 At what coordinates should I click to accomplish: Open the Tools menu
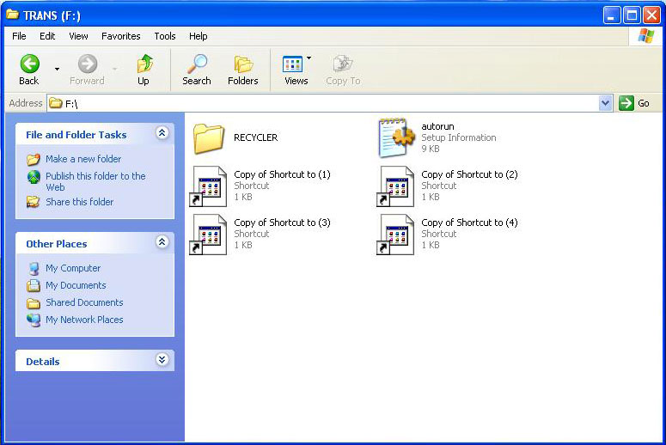[x=165, y=36]
